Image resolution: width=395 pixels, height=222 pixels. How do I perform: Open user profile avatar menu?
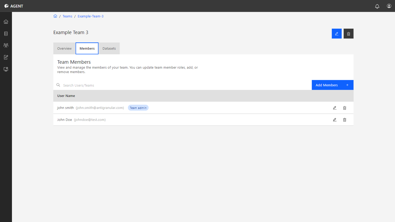[389, 6]
